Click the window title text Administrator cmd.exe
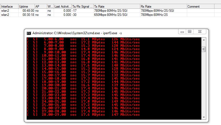This screenshot has width=221, height=125. [x=77, y=33]
